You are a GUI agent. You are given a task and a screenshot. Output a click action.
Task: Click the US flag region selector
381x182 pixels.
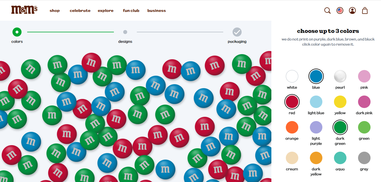(340, 11)
